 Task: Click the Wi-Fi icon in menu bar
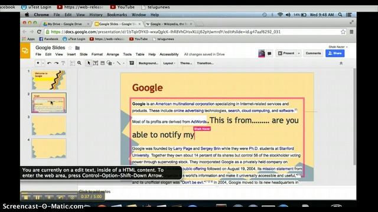click(x=280, y=15)
